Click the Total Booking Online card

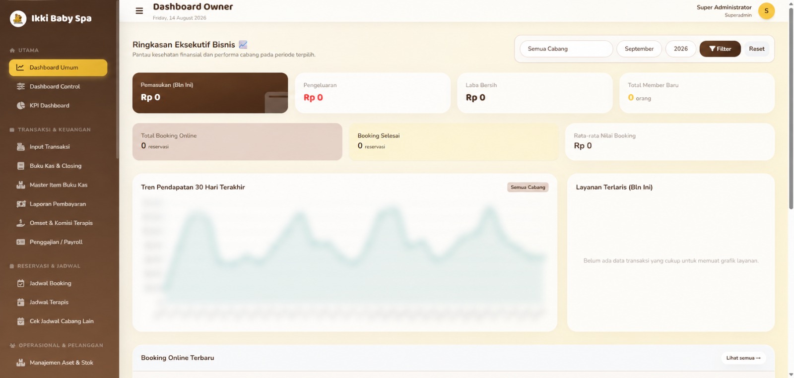click(x=237, y=141)
